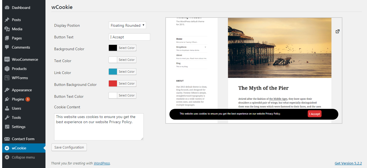The image size is (367, 168).
Task: Select color for Button Background Color
Action: point(127,83)
